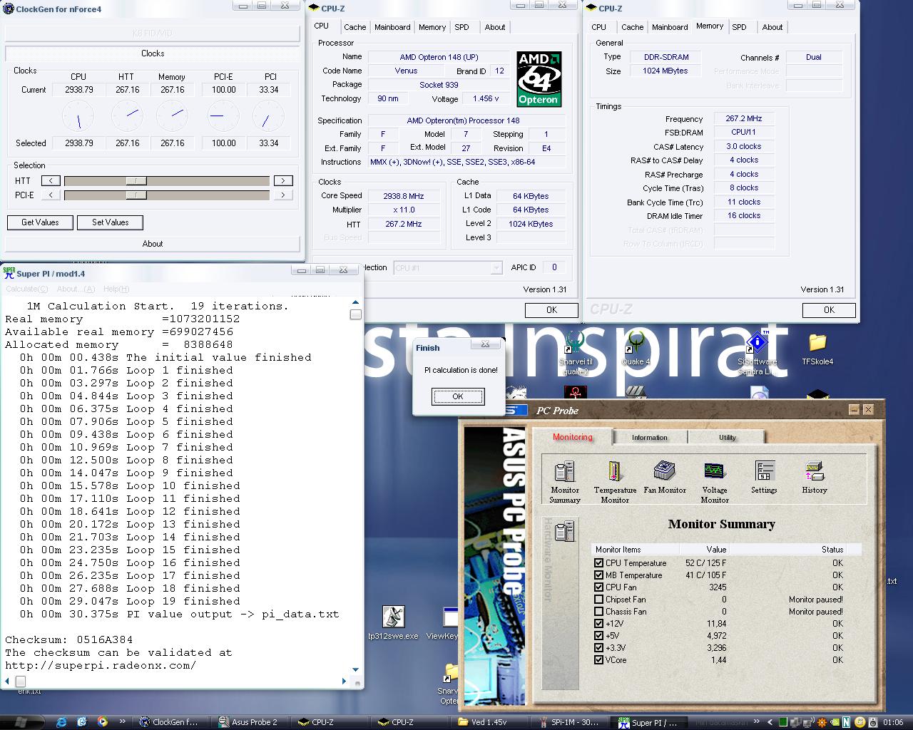Enable the Chipset Fan monitor
Image resolution: width=913 pixels, height=730 pixels.
(598, 599)
